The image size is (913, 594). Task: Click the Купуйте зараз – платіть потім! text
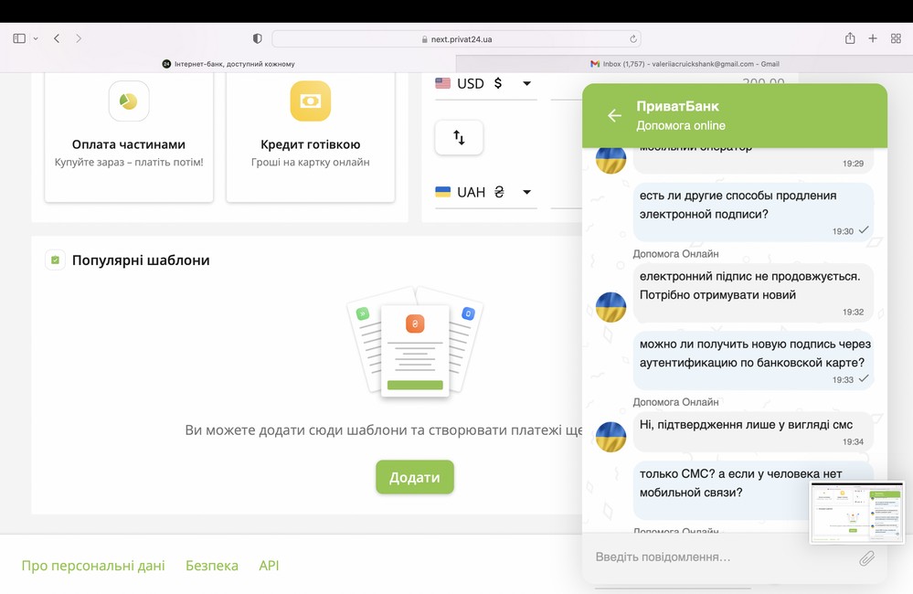click(x=129, y=163)
